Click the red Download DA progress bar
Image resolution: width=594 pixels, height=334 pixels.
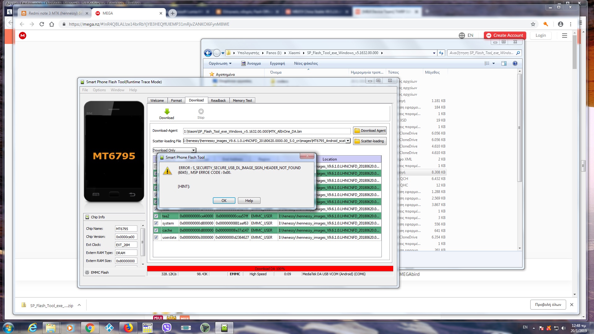click(270, 268)
